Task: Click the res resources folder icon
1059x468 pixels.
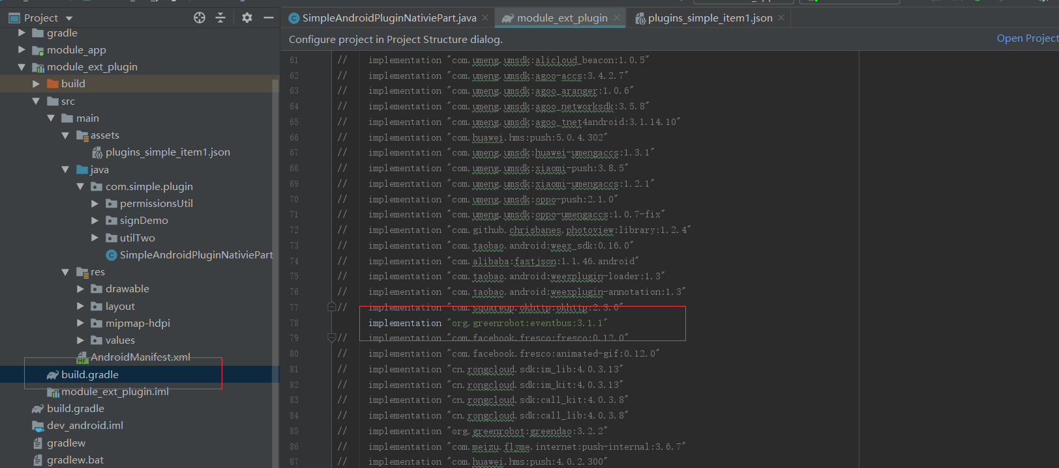Action: (82, 272)
